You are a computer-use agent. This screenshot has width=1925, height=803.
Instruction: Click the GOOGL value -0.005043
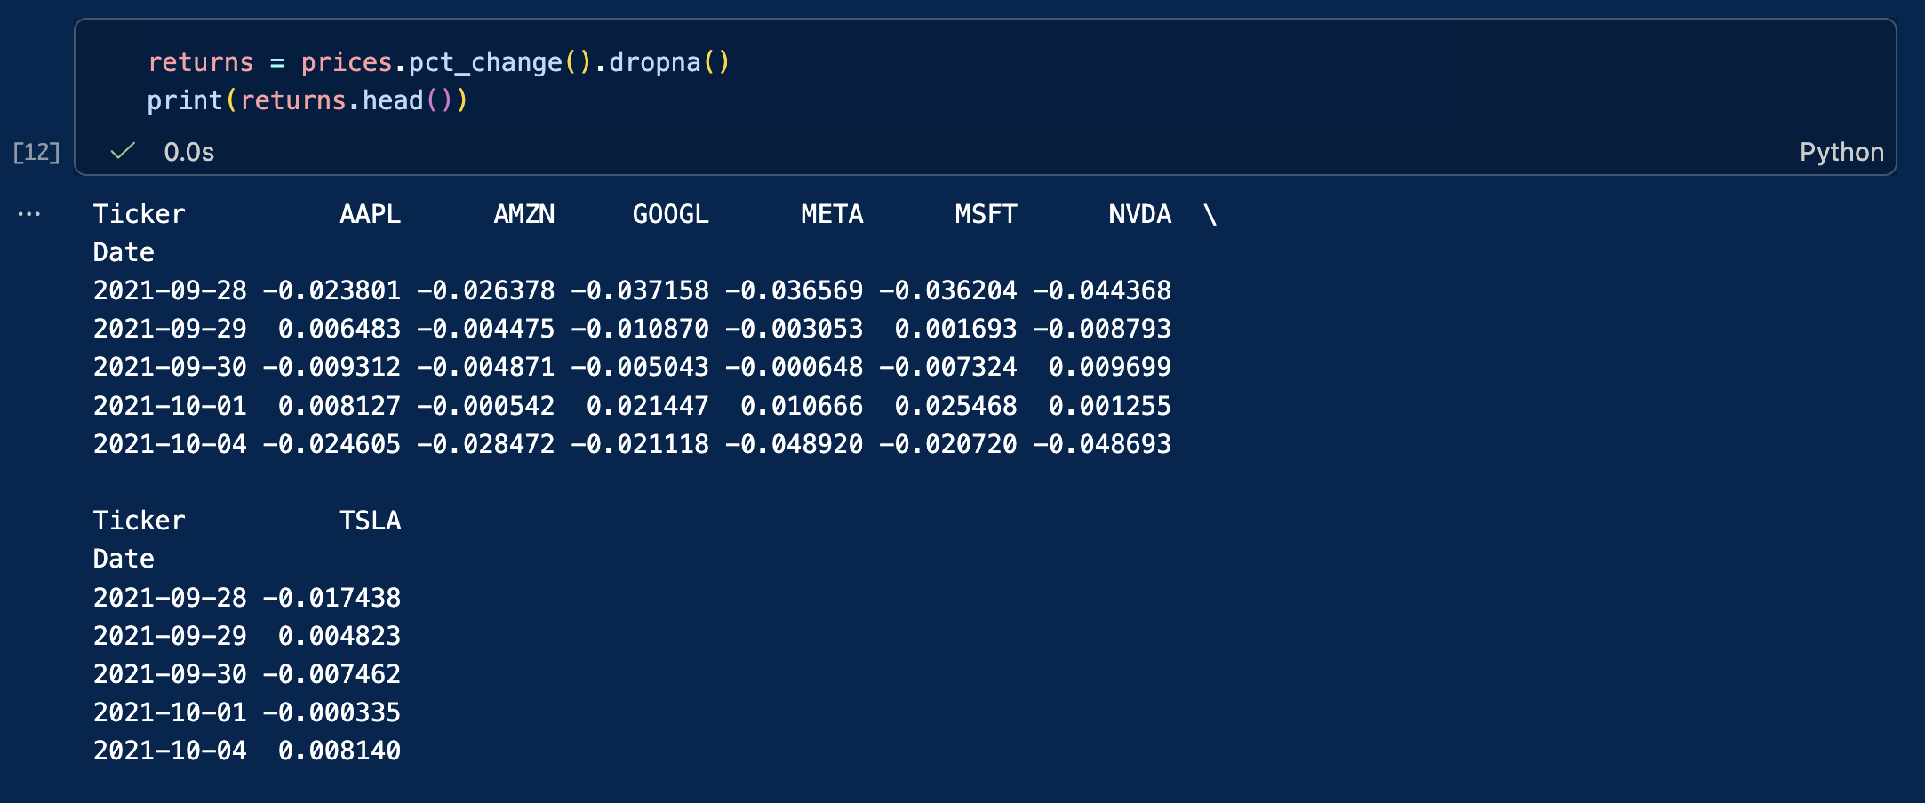pyautogui.click(x=641, y=367)
